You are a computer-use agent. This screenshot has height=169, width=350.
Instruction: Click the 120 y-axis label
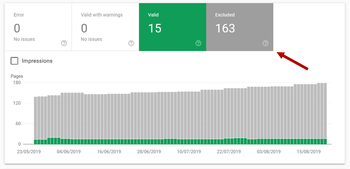coord(17,103)
